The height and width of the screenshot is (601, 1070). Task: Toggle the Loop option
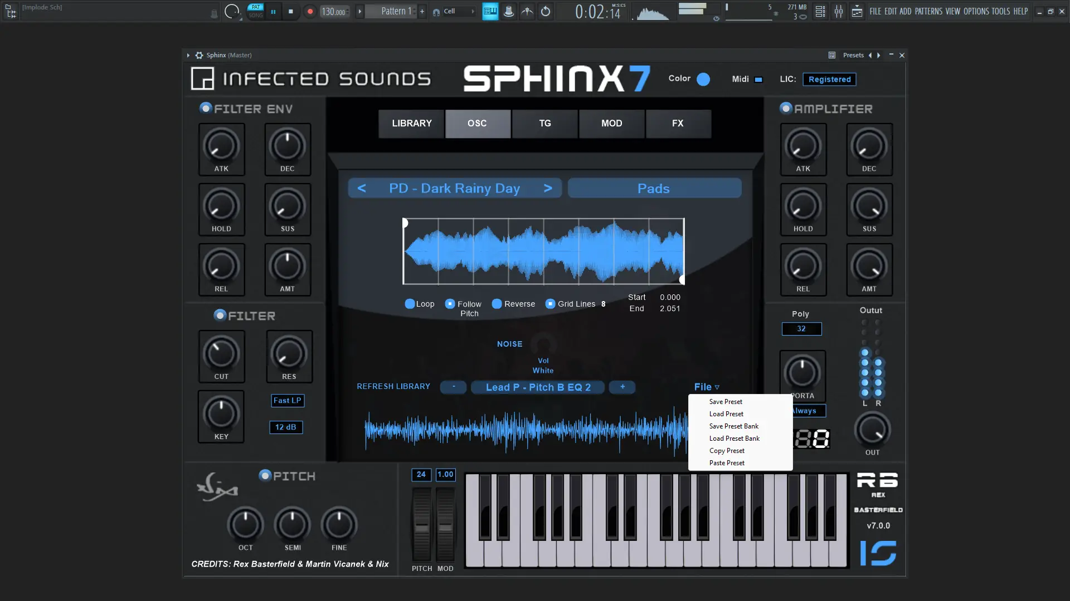click(410, 304)
